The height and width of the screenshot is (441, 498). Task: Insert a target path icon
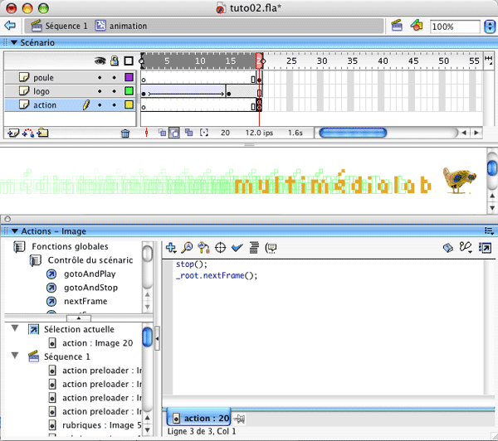click(221, 248)
